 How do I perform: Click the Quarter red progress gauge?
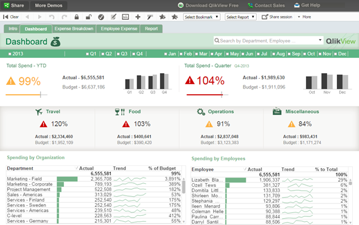[x=208, y=95]
